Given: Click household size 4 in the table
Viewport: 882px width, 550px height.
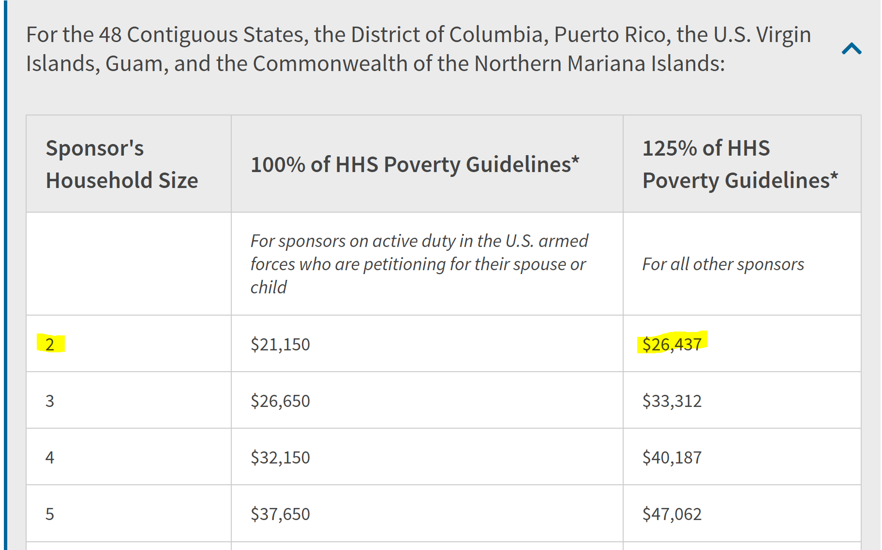Looking at the screenshot, I should click(50, 457).
